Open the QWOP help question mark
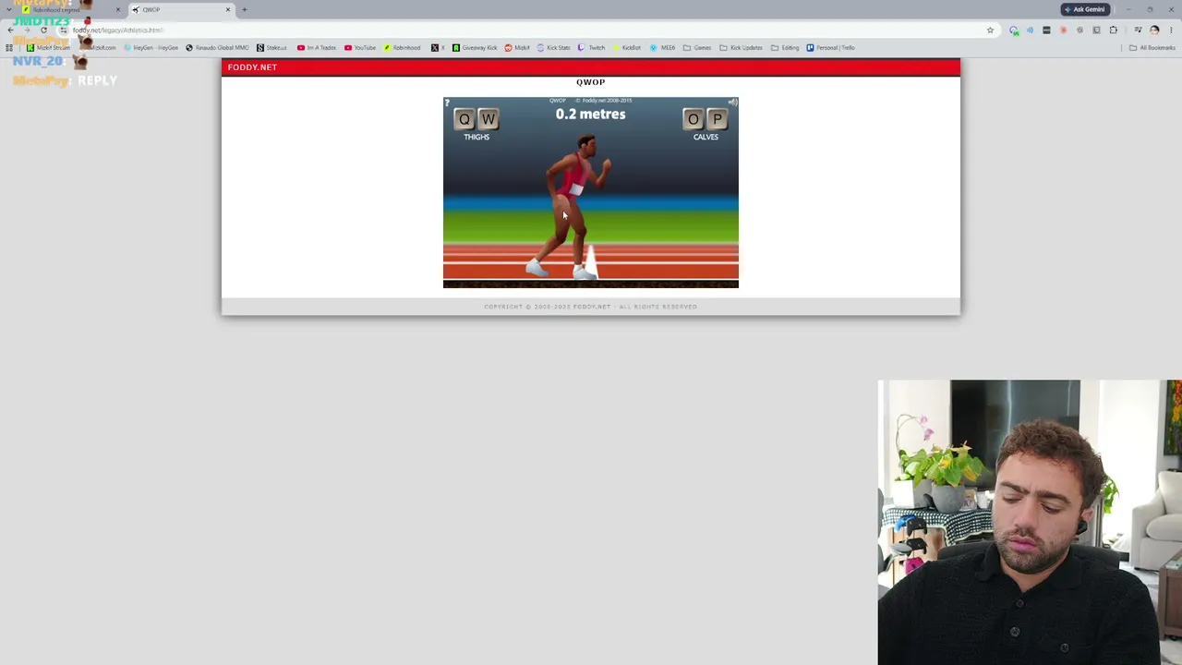The width and height of the screenshot is (1182, 665). [x=448, y=103]
